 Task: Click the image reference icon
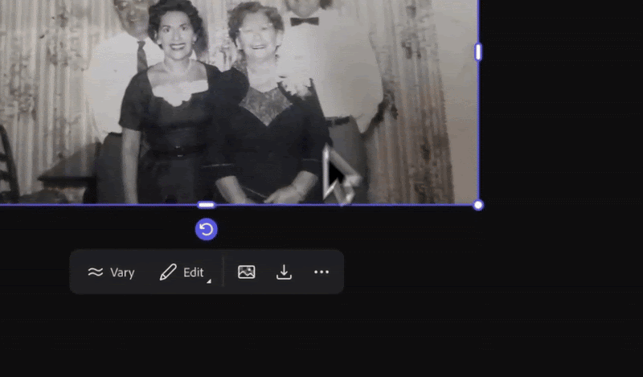[247, 272]
